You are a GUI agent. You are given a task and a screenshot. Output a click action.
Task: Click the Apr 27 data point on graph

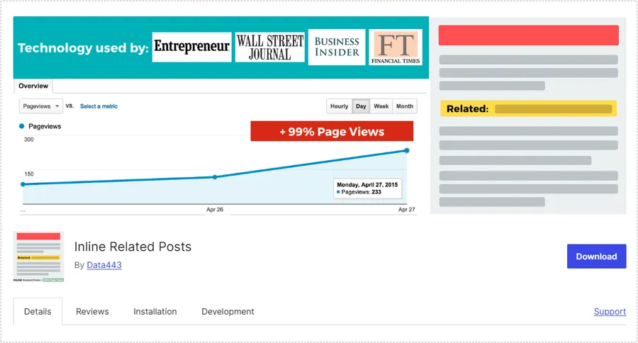pyautogui.click(x=406, y=150)
